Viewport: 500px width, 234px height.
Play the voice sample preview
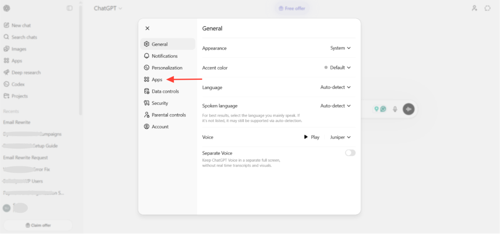click(311, 137)
